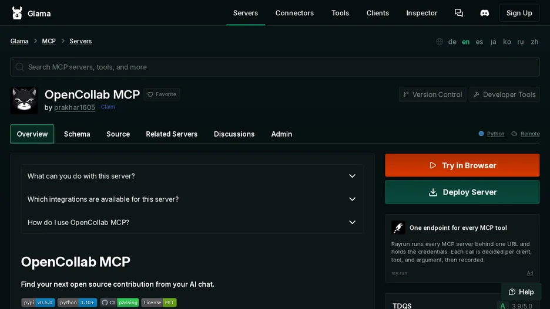Click the ray.run ad text
550x309 pixels.
point(399,273)
